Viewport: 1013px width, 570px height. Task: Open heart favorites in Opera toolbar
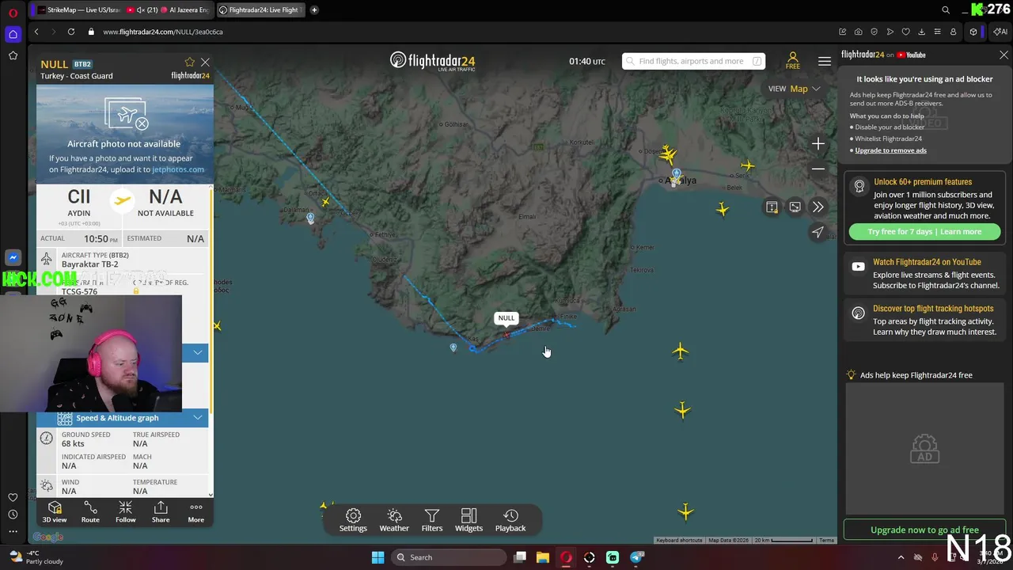(x=905, y=32)
